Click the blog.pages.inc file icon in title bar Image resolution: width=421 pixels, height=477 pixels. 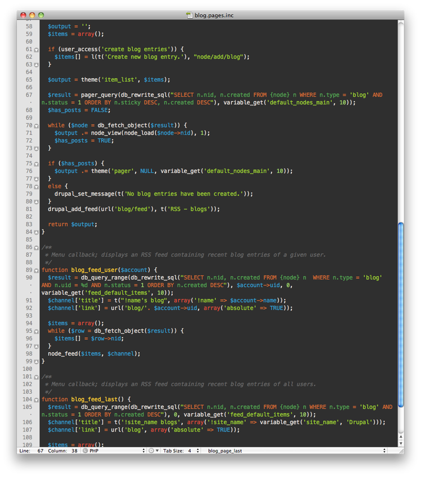coord(190,15)
